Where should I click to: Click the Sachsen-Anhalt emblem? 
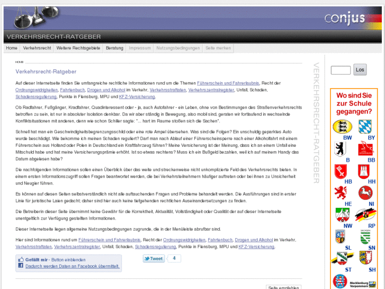click(342, 258)
